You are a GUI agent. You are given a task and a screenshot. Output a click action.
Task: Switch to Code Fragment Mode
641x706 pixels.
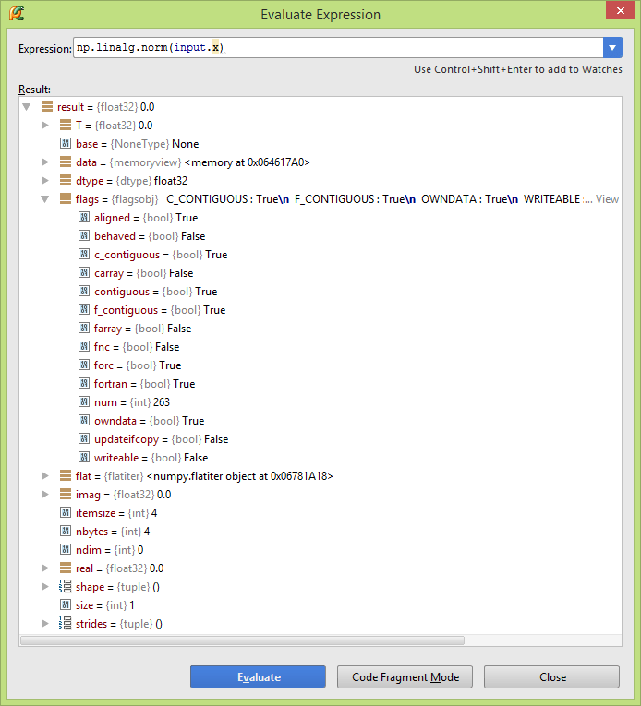tap(405, 676)
